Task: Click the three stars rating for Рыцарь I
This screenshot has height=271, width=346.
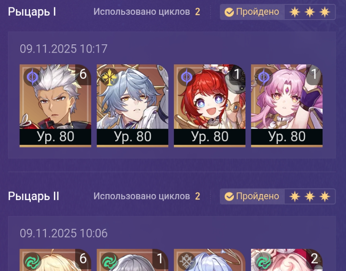Action: pos(310,12)
